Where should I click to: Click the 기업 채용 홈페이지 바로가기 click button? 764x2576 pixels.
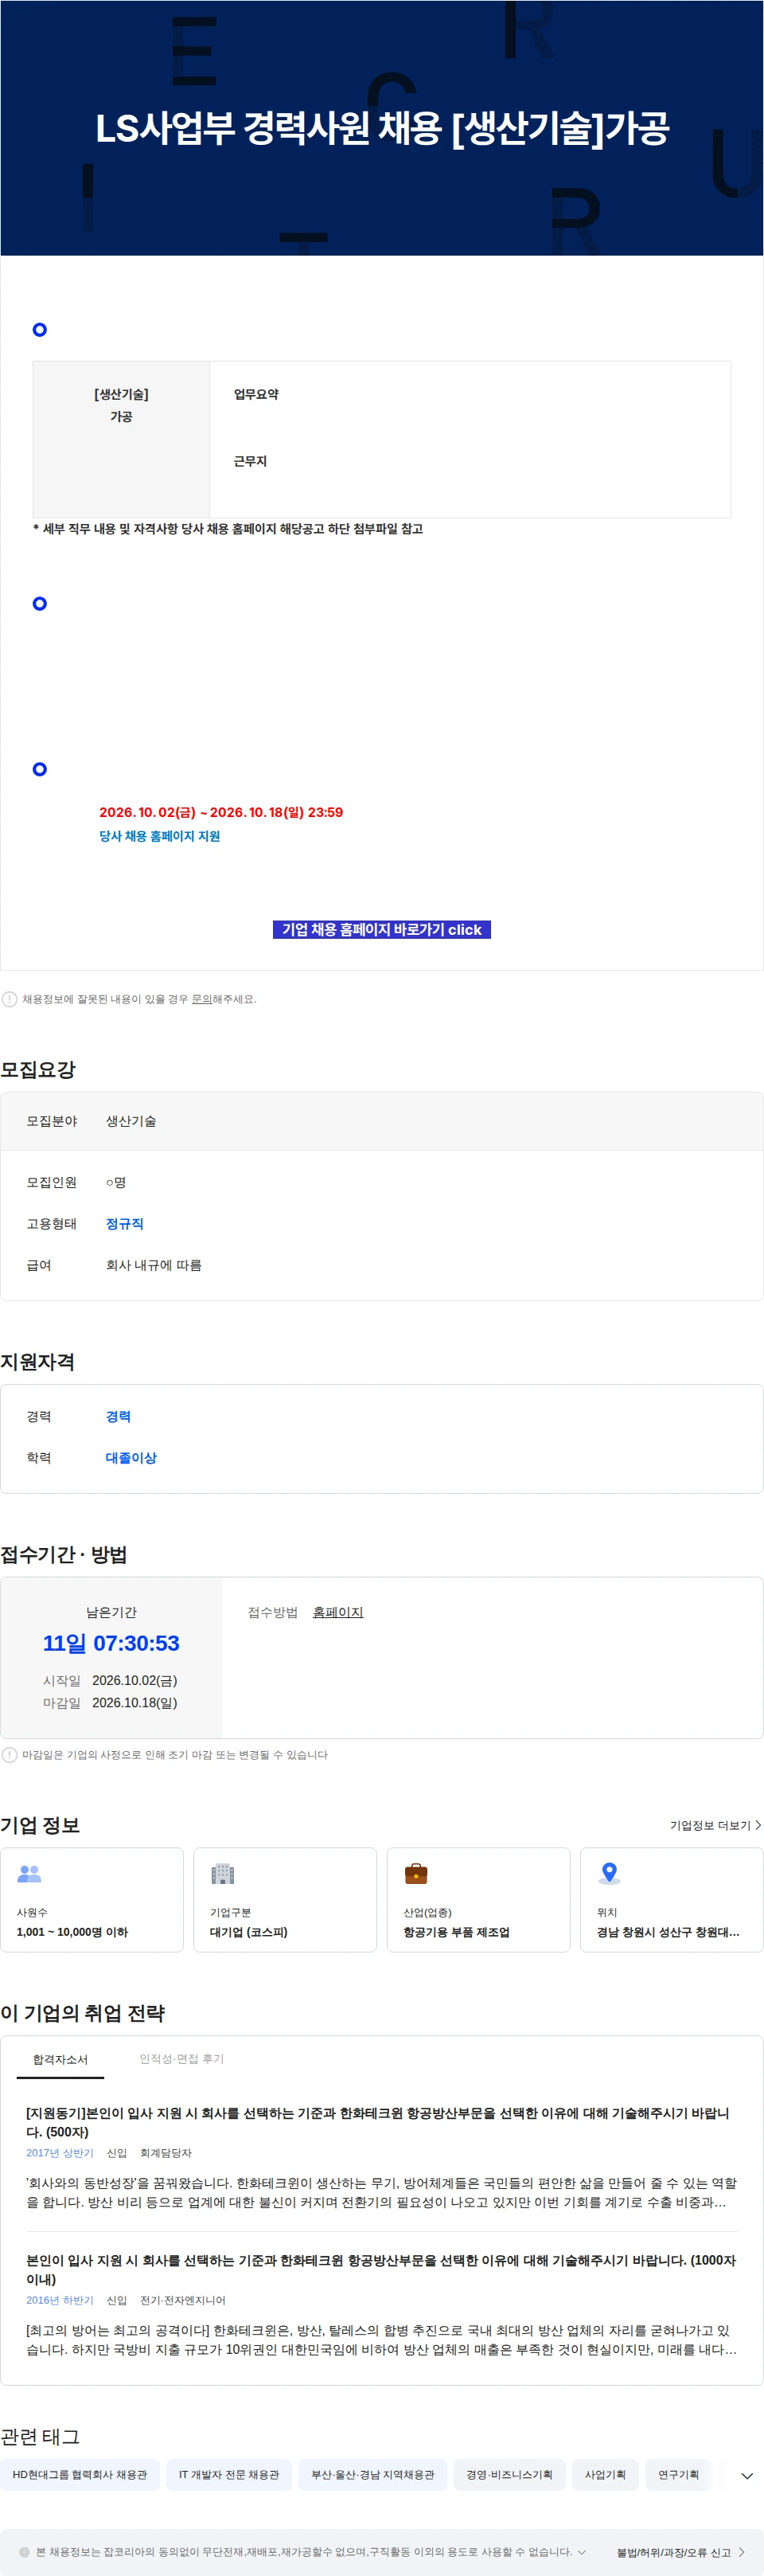(x=381, y=929)
